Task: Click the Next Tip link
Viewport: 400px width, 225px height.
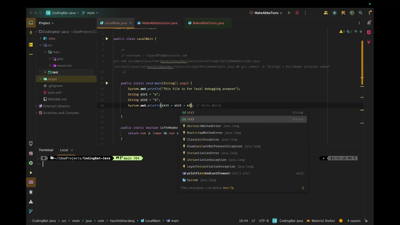Action: click(x=228, y=188)
